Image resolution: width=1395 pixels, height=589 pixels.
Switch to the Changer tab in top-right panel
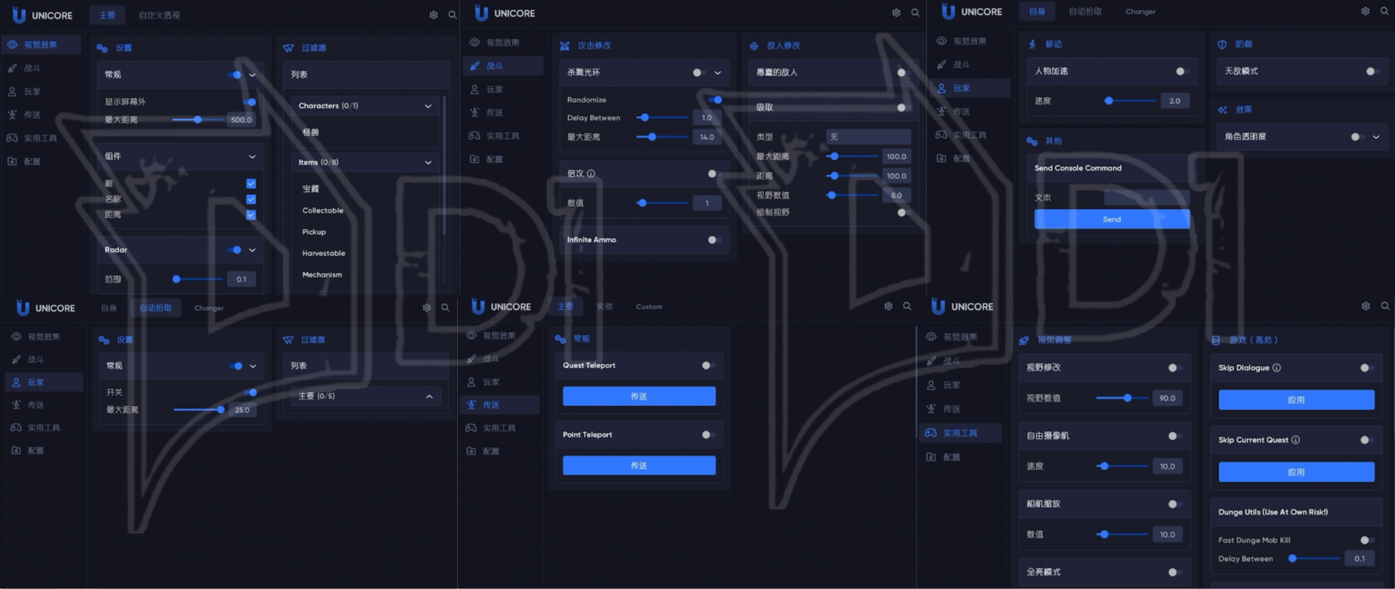tap(1140, 11)
